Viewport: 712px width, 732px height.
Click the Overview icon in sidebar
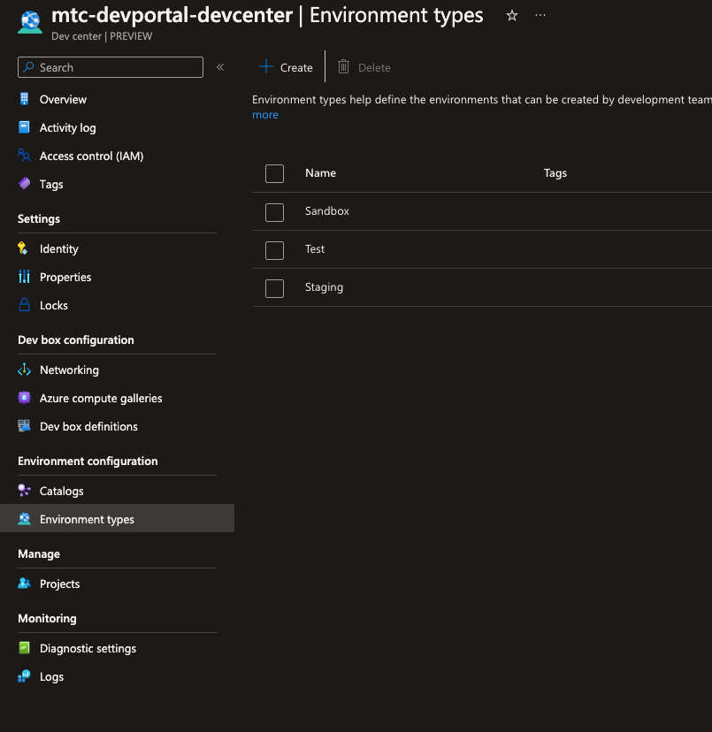coord(24,99)
